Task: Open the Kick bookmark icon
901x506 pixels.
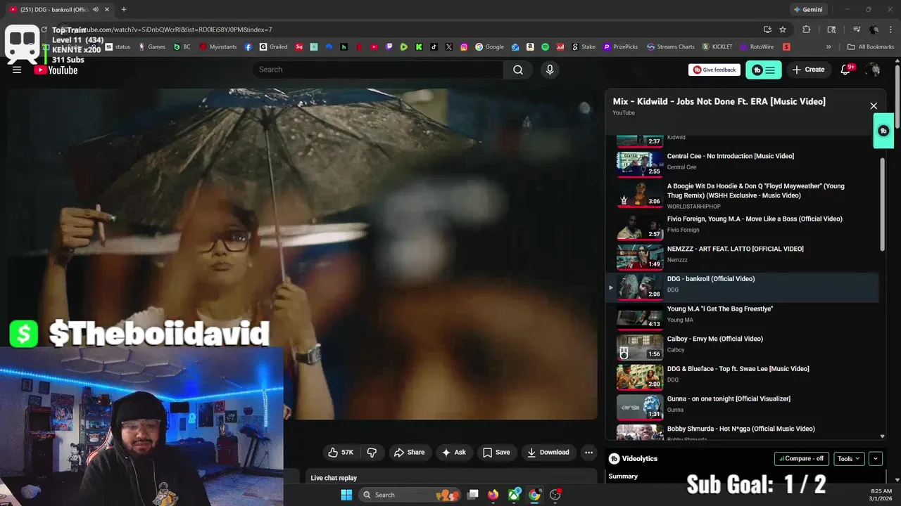Action: point(419,47)
